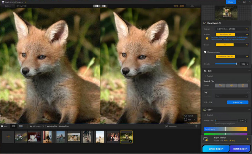252x154 pixels.
Task: Click the rotate image button
Action: click(x=220, y=85)
